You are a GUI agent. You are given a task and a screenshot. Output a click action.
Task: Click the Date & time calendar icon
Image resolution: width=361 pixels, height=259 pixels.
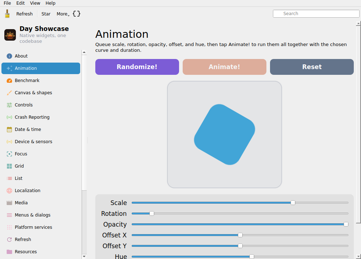[9, 129]
